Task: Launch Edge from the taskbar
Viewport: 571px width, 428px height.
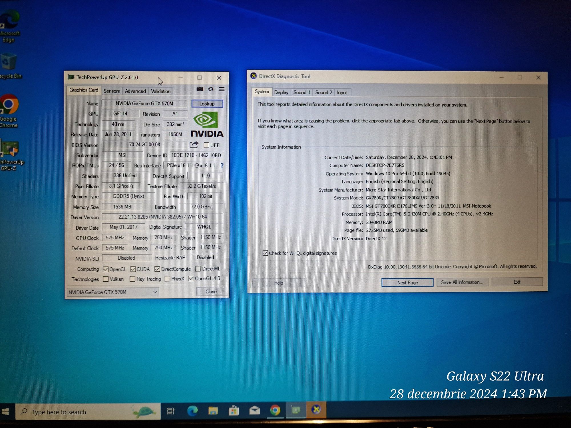Action: point(192,411)
